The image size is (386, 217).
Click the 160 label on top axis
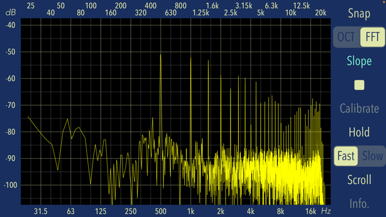111,13
